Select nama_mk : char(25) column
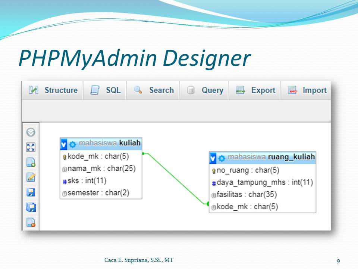Image resolution: width=358 pixels, height=269 pixels. (x=101, y=168)
